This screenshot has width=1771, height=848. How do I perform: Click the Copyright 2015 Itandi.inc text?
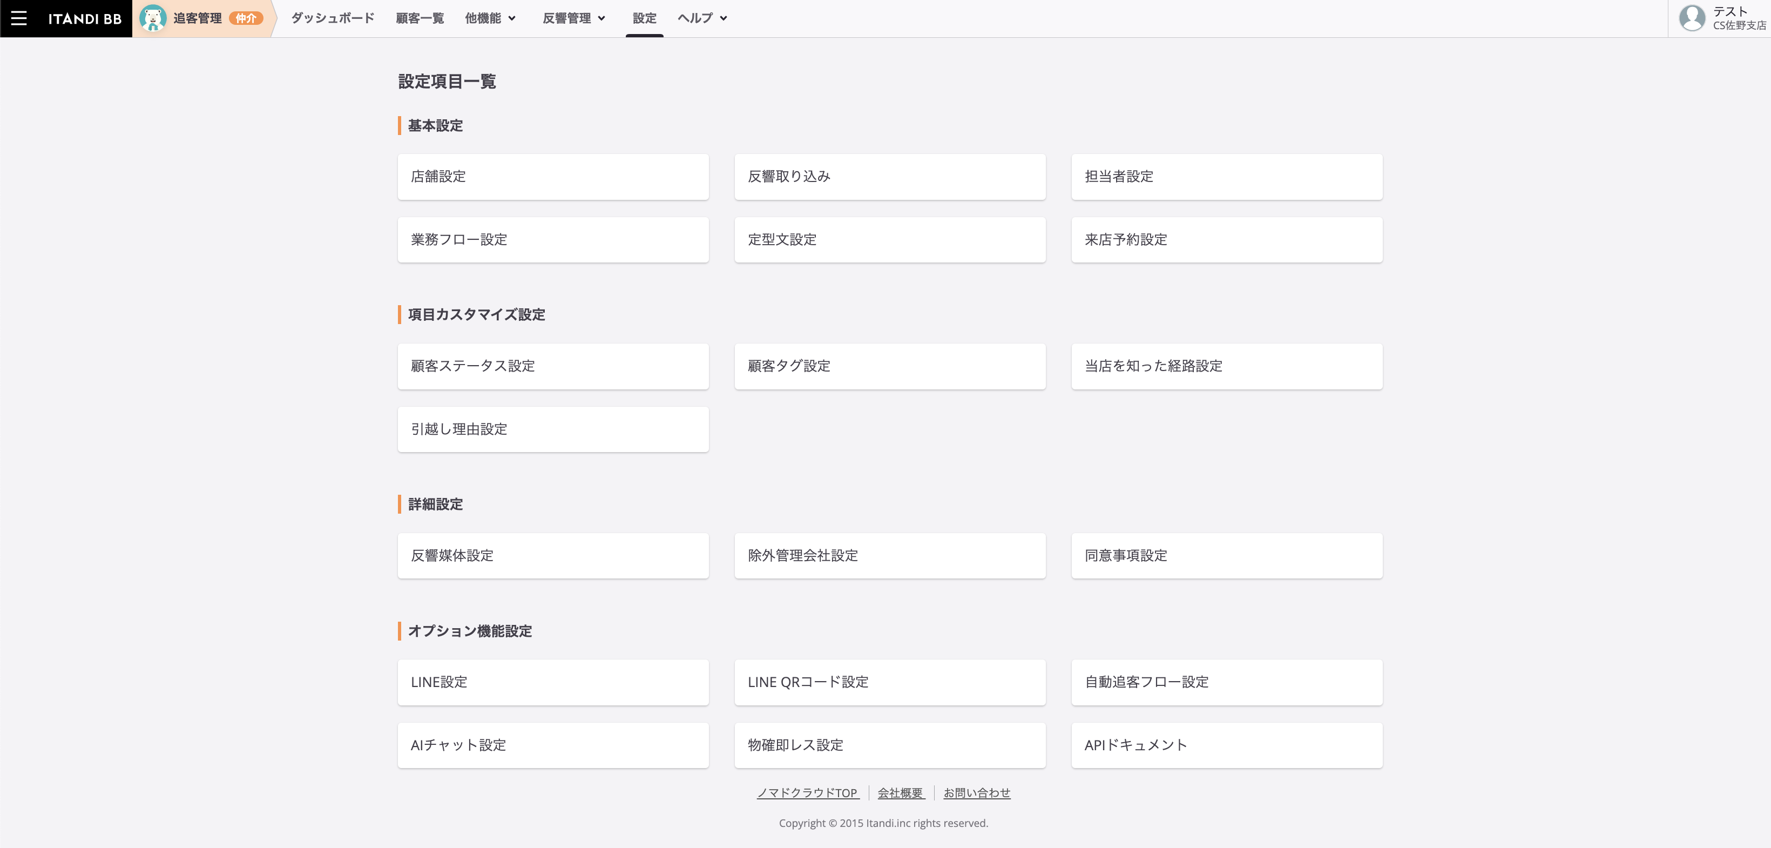(x=883, y=823)
